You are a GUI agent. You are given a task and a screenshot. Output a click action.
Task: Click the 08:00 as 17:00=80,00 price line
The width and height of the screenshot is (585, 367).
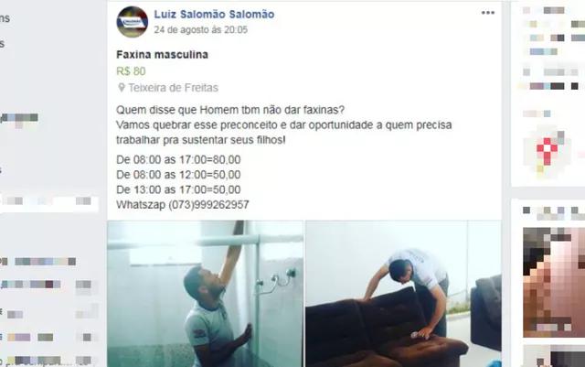click(x=178, y=160)
